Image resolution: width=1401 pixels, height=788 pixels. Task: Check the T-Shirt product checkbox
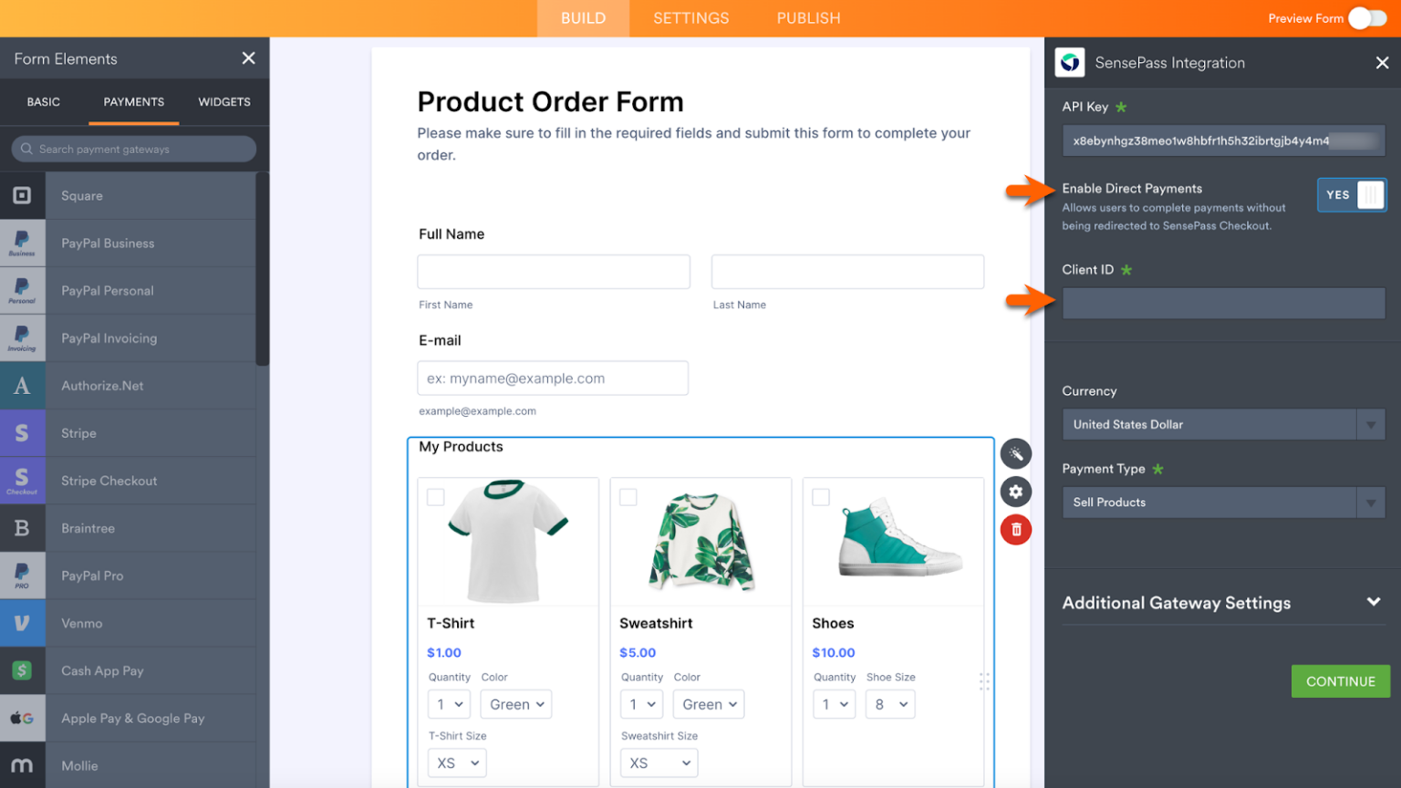tap(435, 497)
